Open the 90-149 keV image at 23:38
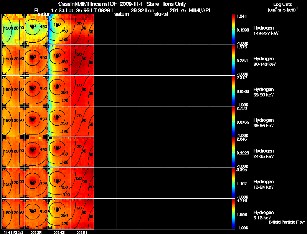Screen dimensions: 307x234 coord(36,60)
